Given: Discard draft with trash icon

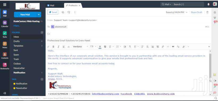Looking at the screenshot, I should [x=207, y=12].
